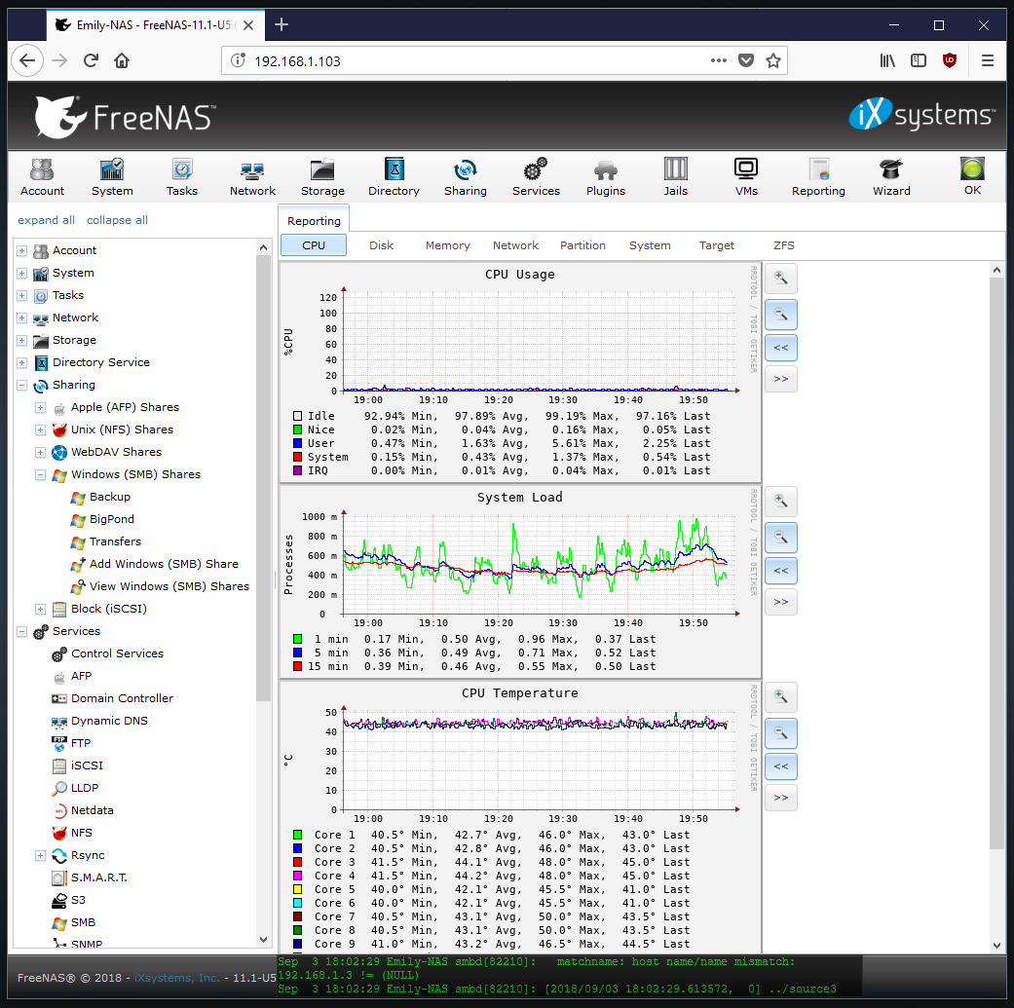Screen dimensions: 1014x1008
Task: Launch the Wizard toolbar icon
Action: 891,177
